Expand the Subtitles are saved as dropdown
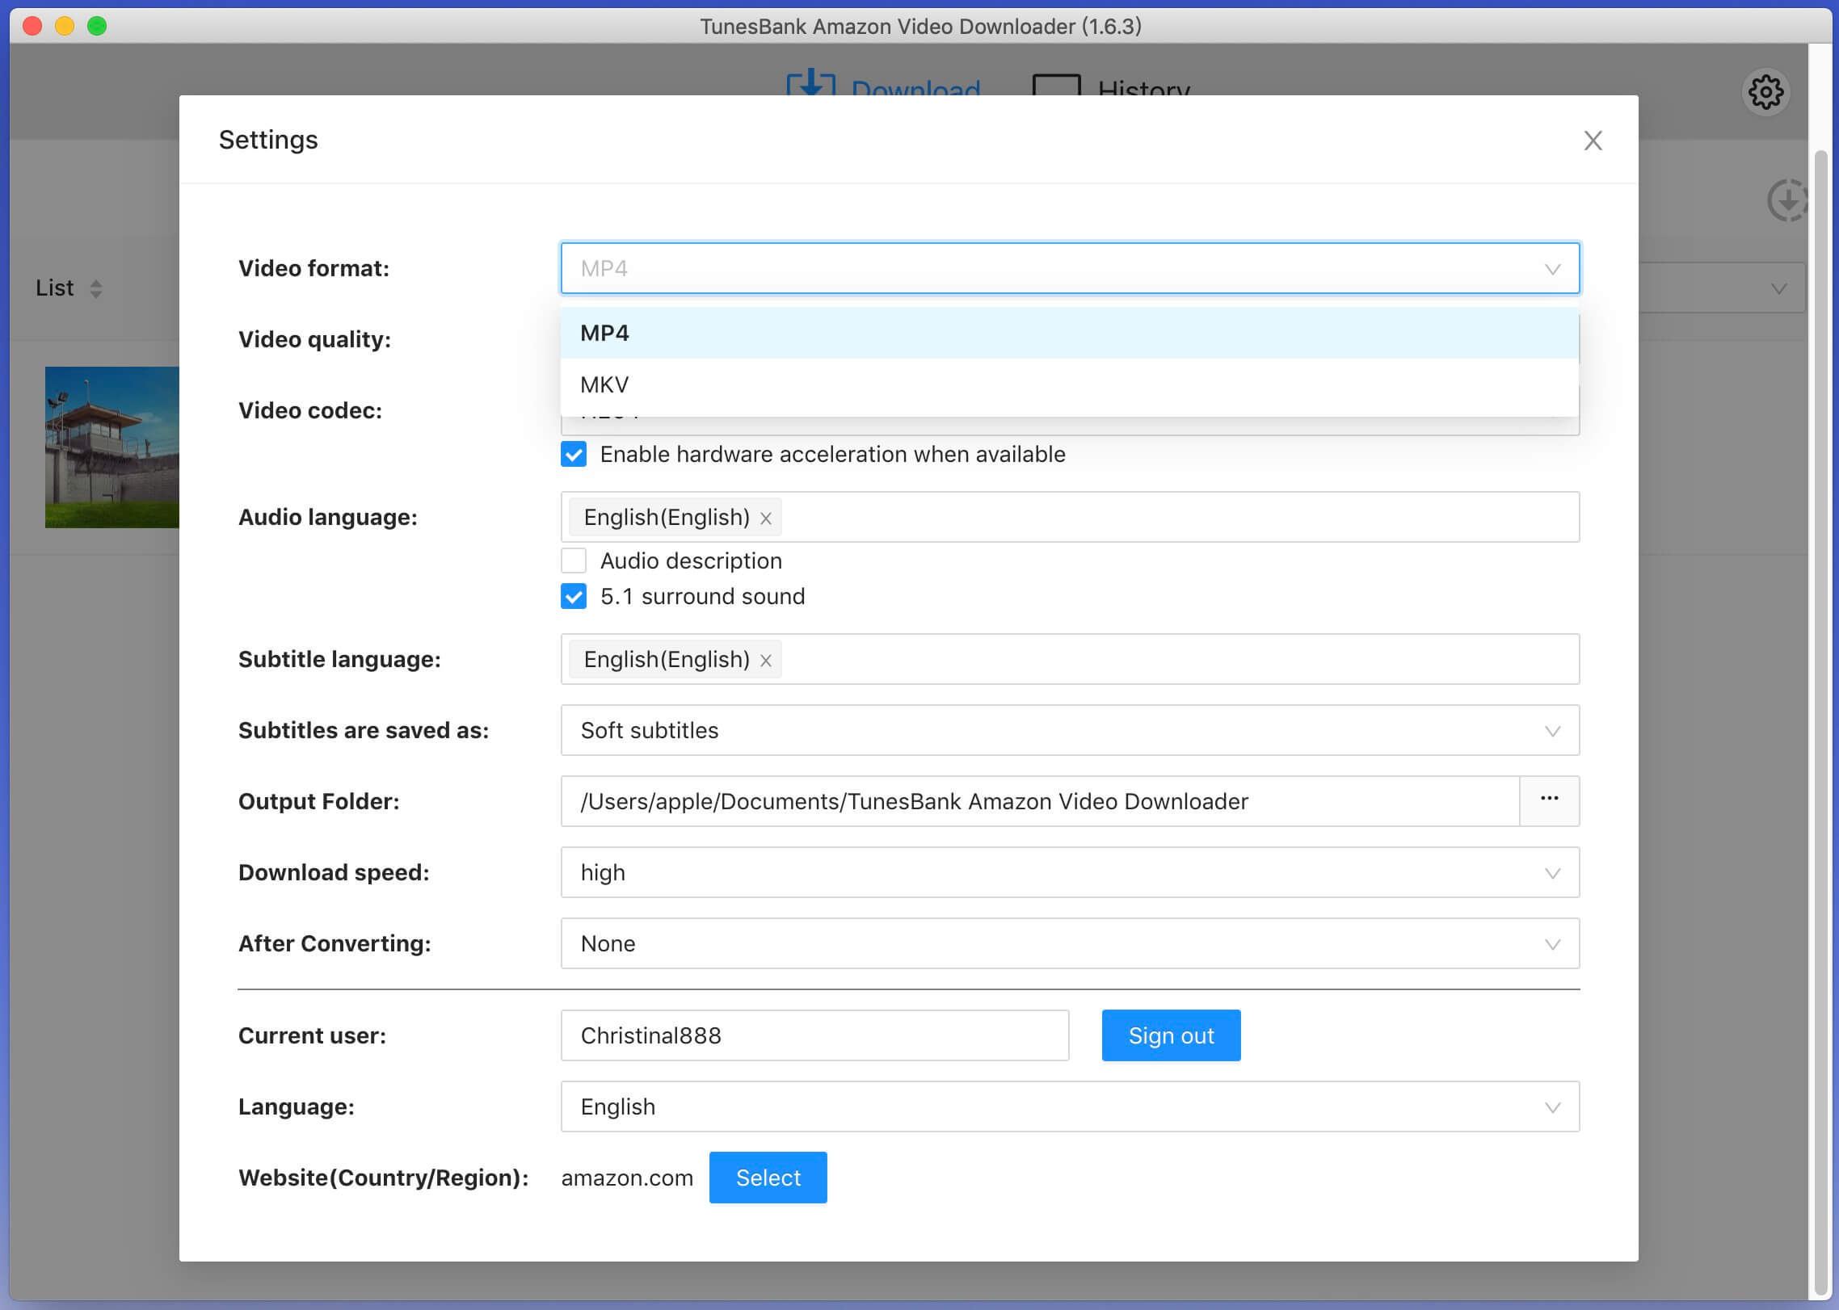The height and width of the screenshot is (1310, 1839). 1553,730
